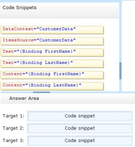Grab the horizontal splitter dotted handle
This screenshot has width=135, height=147.
click(41, 92)
